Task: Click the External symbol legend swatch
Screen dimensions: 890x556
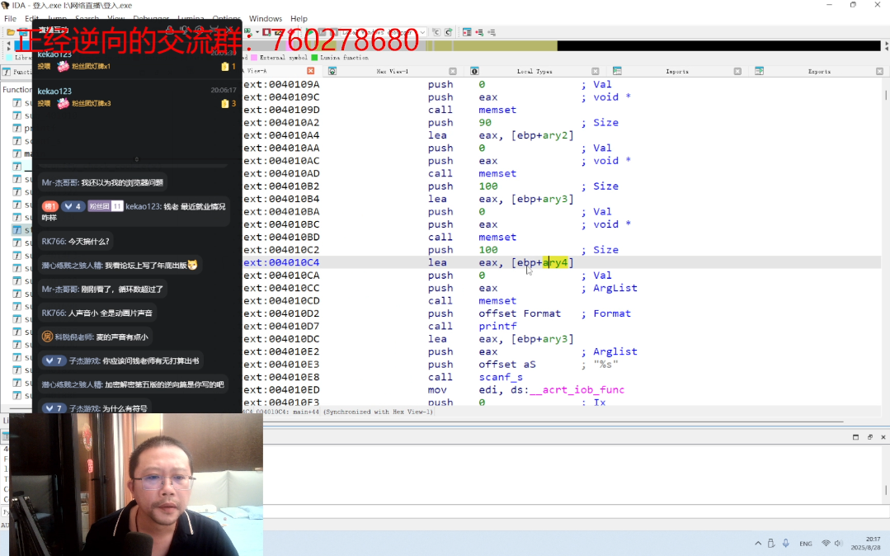Action: [254, 58]
